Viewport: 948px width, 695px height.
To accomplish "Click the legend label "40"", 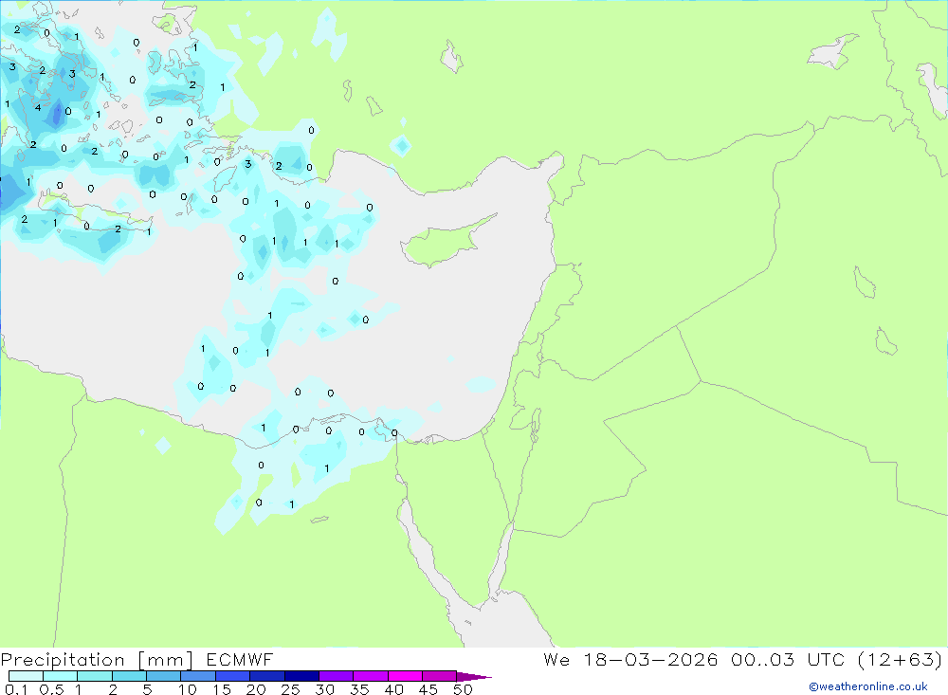I will (x=393, y=689).
